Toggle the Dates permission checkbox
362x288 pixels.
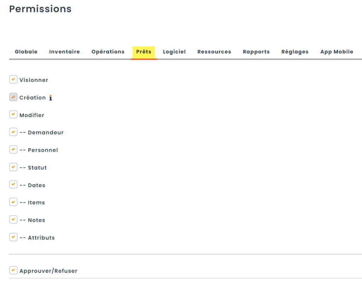click(x=13, y=185)
